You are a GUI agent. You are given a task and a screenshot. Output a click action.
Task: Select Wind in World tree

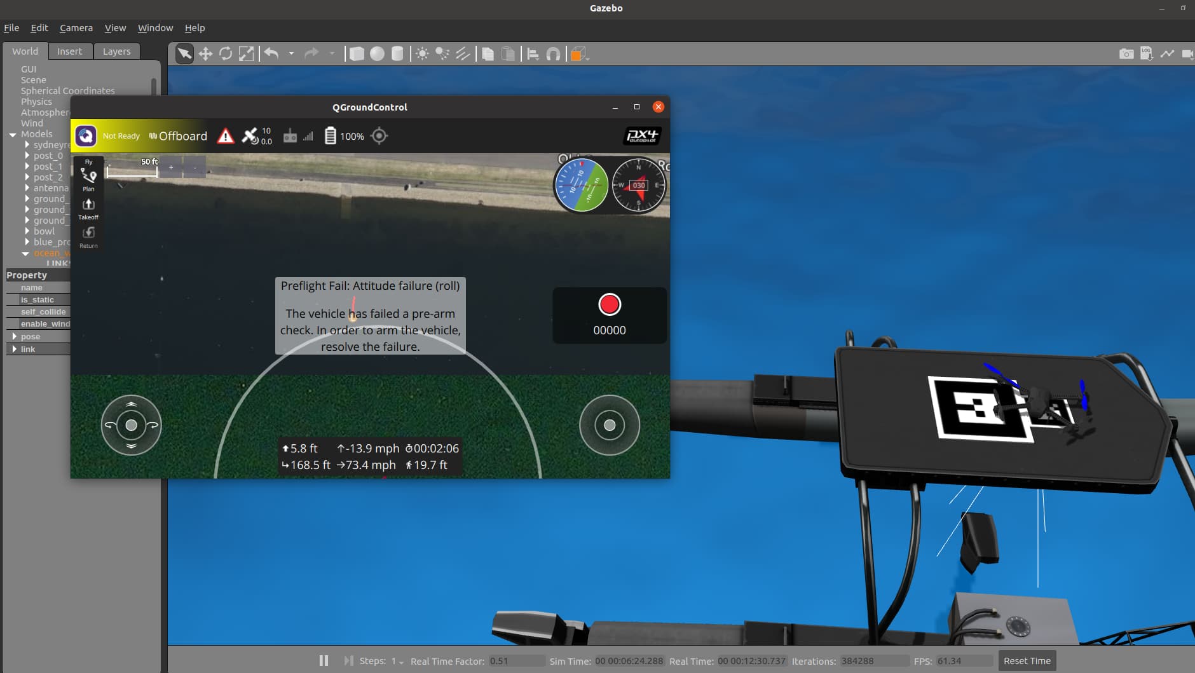(x=32, y=123)
